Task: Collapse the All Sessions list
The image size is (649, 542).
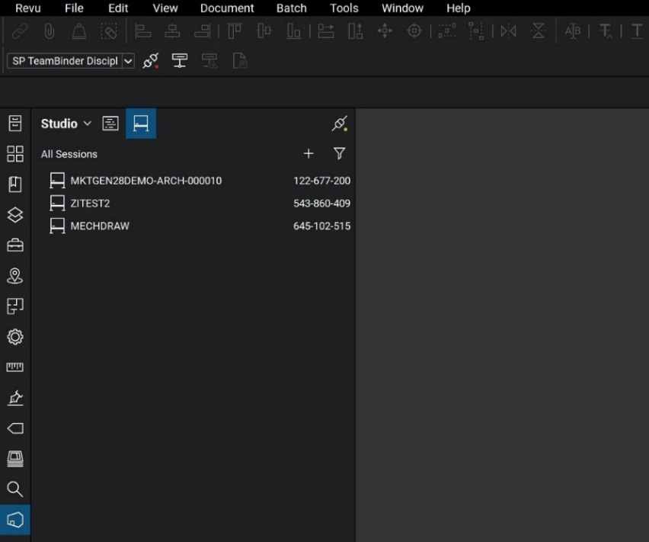Action: (69, 154)
